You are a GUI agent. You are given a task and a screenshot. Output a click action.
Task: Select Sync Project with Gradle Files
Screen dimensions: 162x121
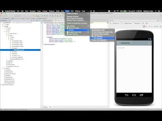pos(102,32)
